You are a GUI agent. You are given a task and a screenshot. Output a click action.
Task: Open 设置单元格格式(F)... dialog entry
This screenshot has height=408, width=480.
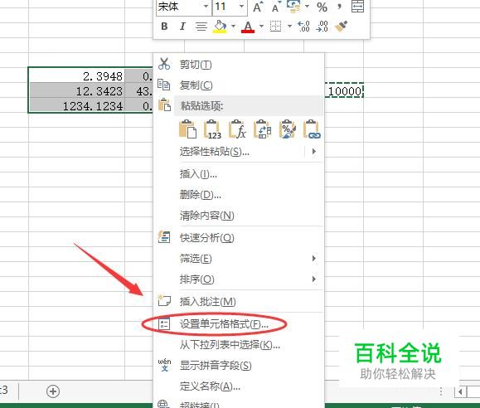(x=224, y=323)
